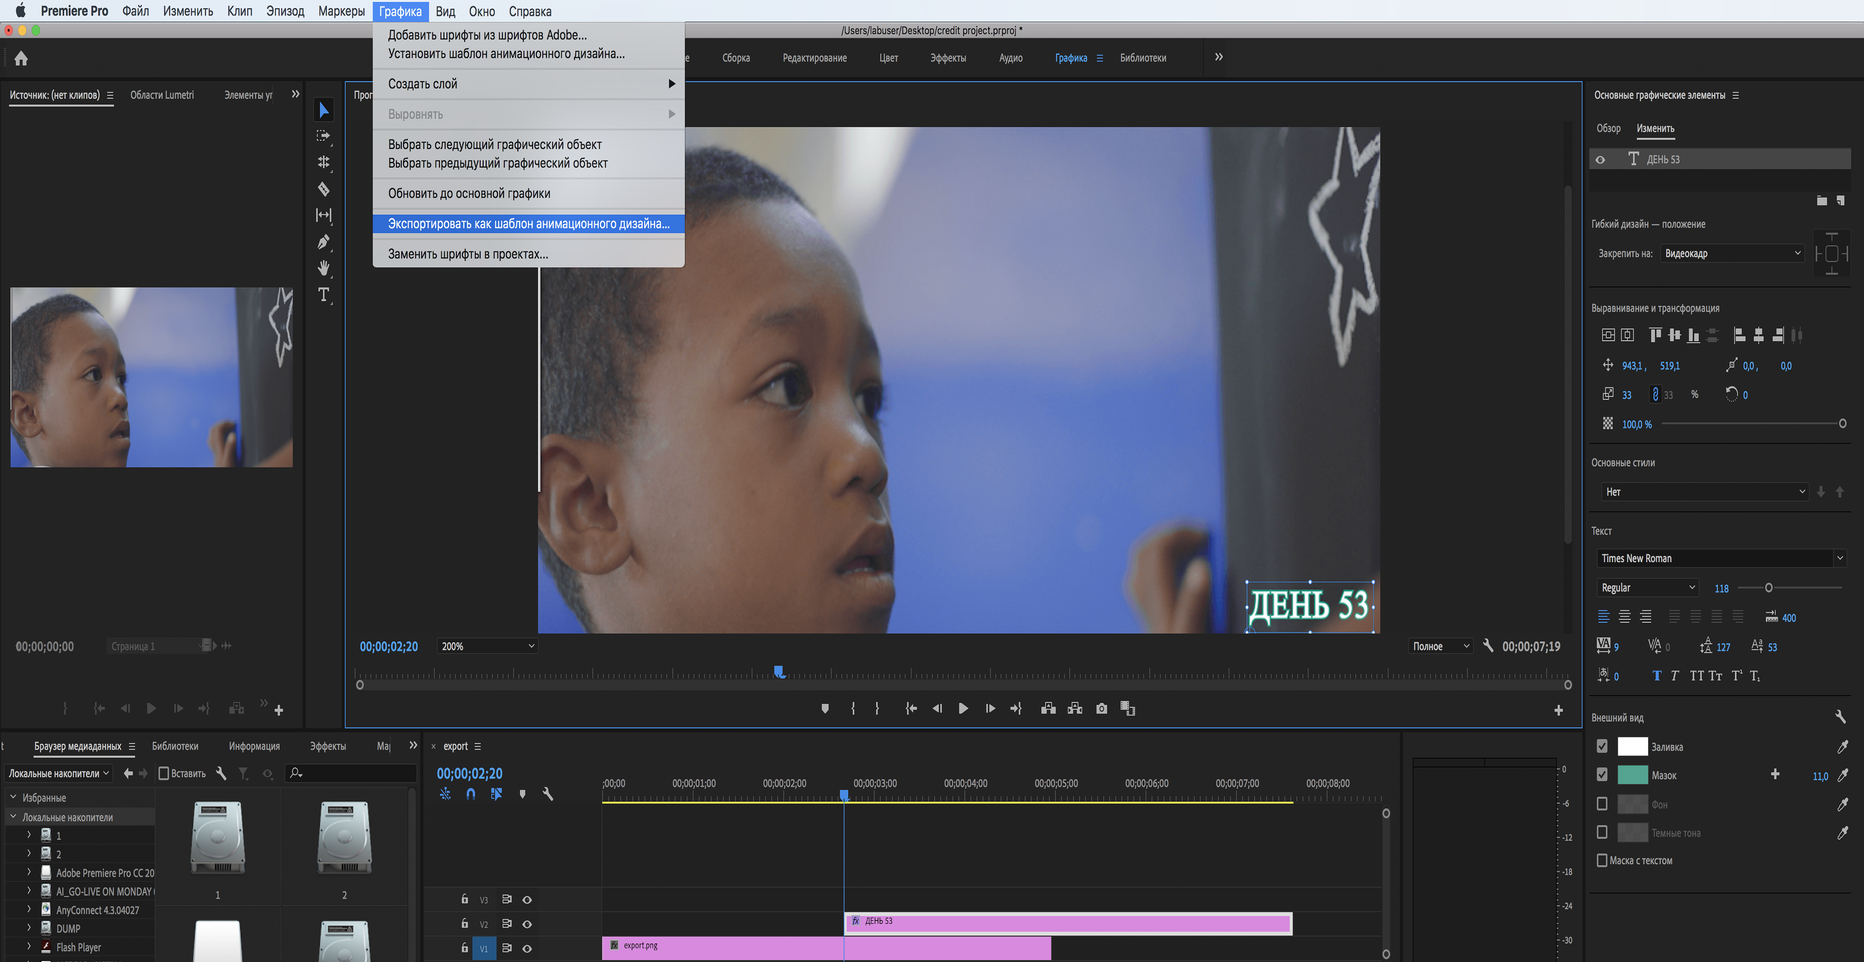
Task: Select the Pen tool
Action: [324, 241]
